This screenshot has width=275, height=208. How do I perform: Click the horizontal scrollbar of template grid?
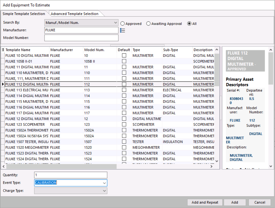coord(61,166)
